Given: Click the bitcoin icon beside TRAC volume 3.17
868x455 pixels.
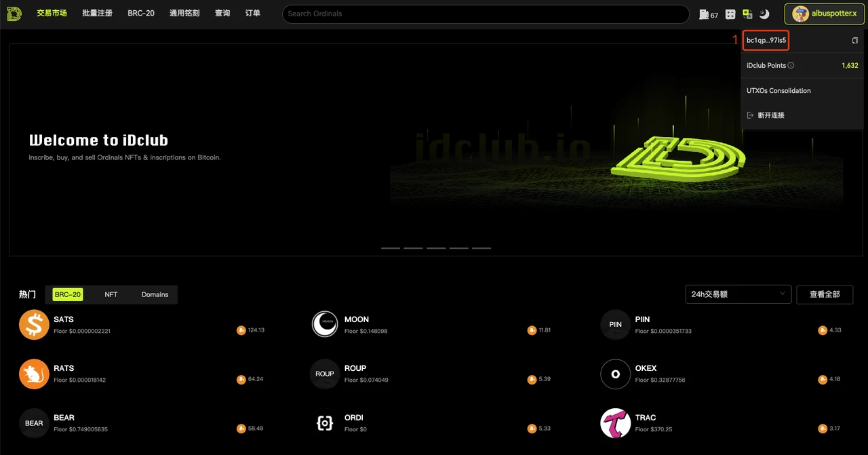Looking at the screenshot, I should tap(823, 429).
